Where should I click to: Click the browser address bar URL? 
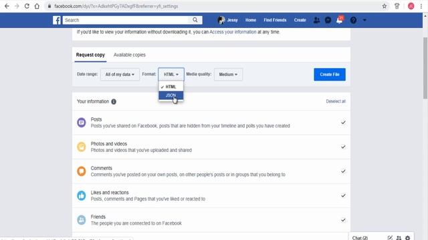(x=116, y=6)
